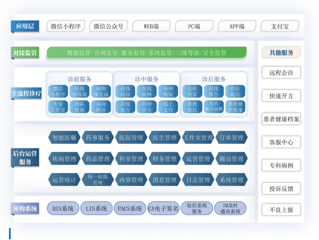Open 线上支付 in 诊中服务
The height and width of the screenshot is (240, 319).
(x=168, y=107)
